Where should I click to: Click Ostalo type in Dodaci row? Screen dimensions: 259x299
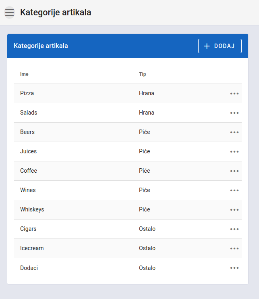[147, 268]
